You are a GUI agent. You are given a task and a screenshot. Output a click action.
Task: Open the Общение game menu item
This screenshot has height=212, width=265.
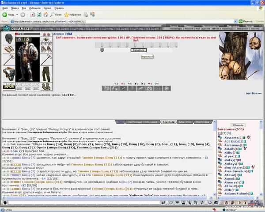point(189,26)
